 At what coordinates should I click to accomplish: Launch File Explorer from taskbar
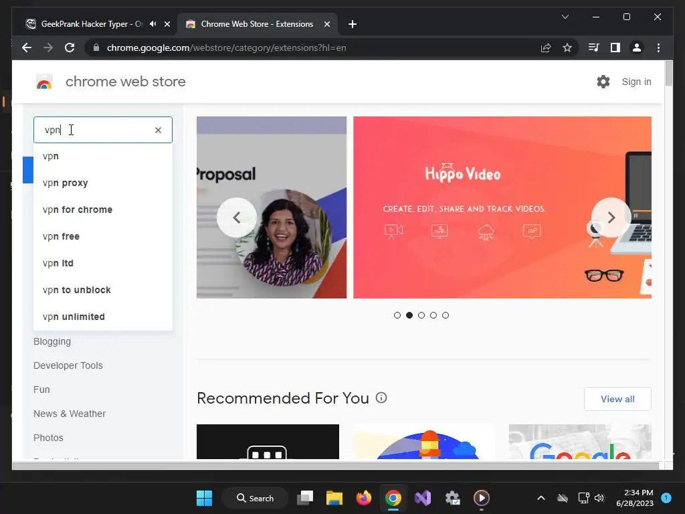pyautogui.click(x=334, y=498)
